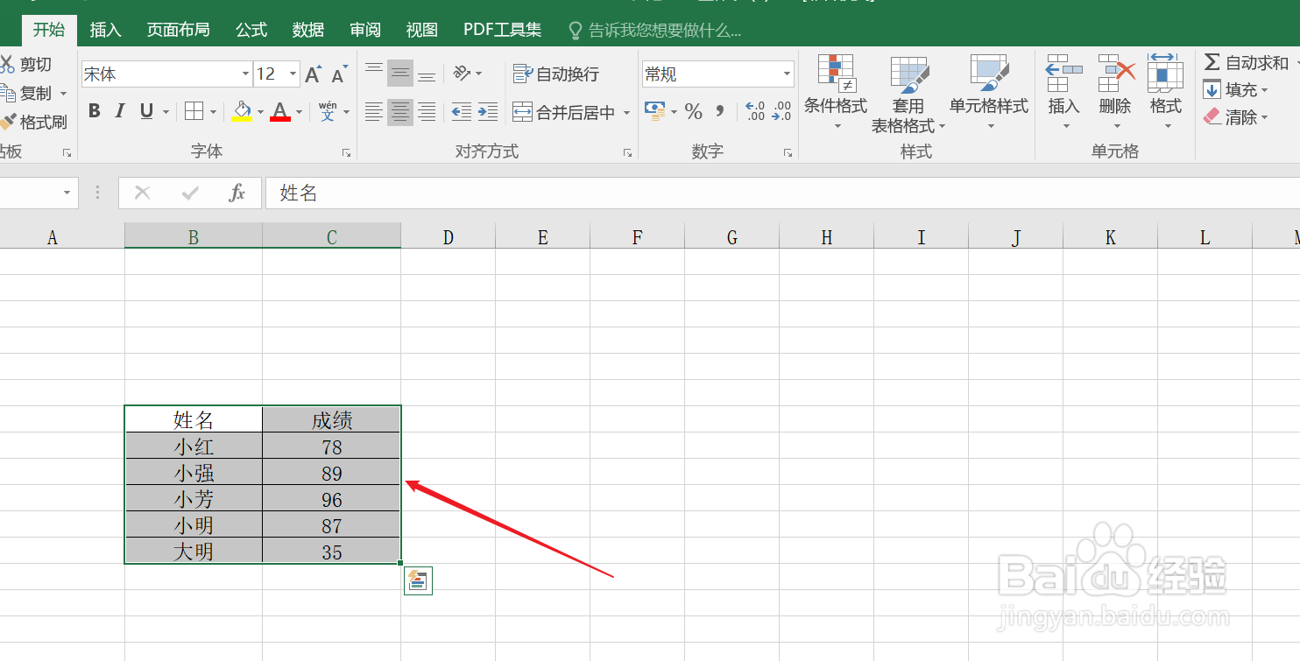1300x661 pixels.
Task: Open font size dropdown showing 12
Action: coord(293,74)
